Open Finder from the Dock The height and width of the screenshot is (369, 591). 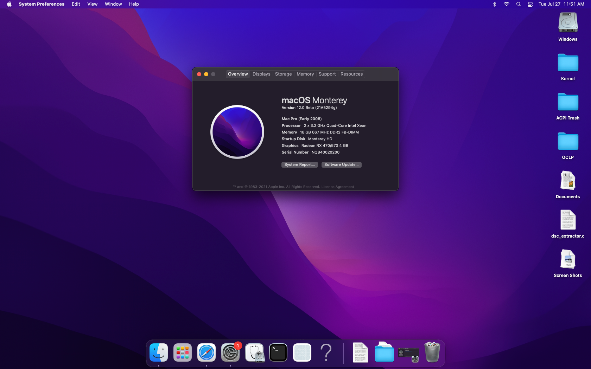[x=159, y=352]
